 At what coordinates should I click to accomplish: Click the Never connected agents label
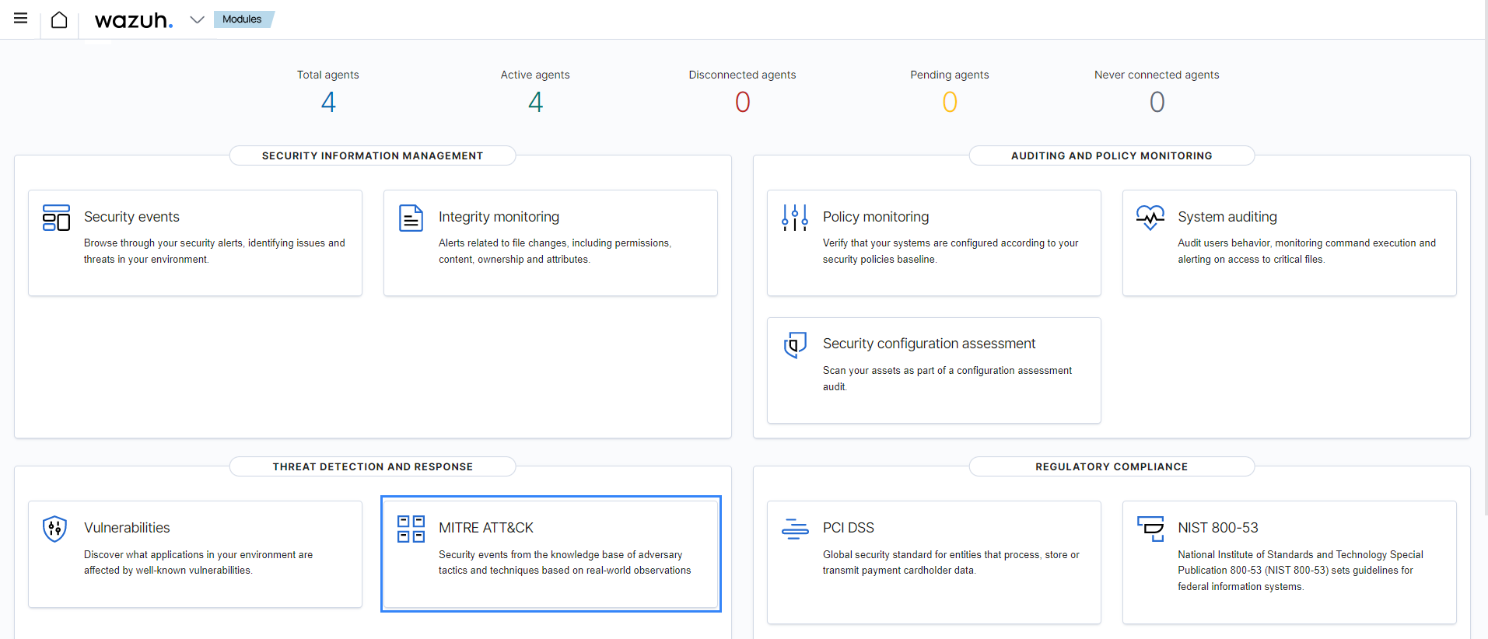1157,75
